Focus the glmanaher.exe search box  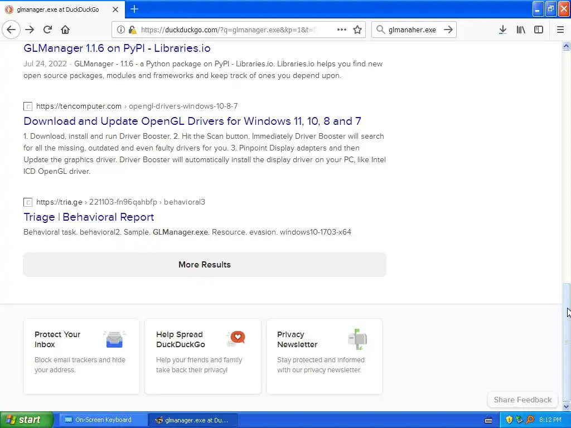pyautogui.click(x=412, y=30)
